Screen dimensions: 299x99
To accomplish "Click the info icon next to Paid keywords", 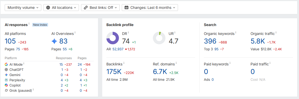I will click(230, 63).
